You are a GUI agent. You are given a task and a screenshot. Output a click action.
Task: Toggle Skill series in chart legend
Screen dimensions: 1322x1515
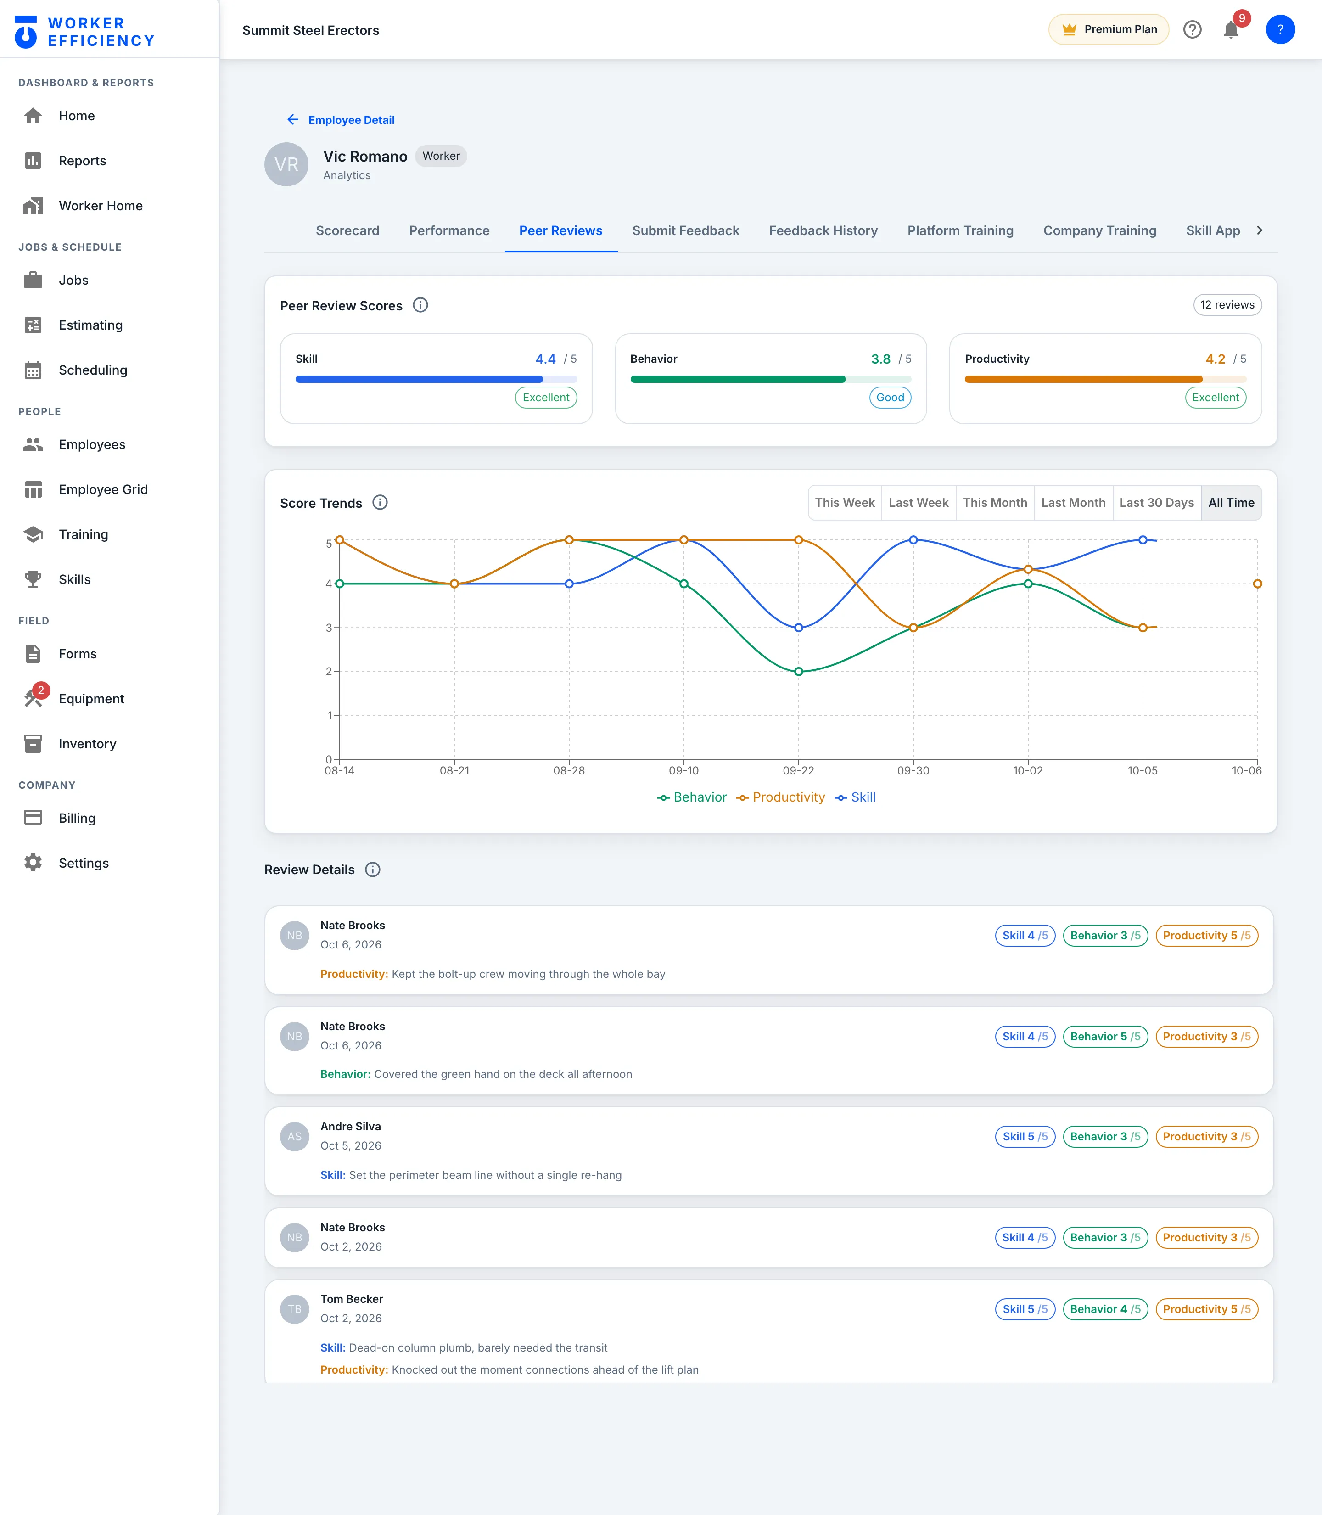click(x=855, y=798)
